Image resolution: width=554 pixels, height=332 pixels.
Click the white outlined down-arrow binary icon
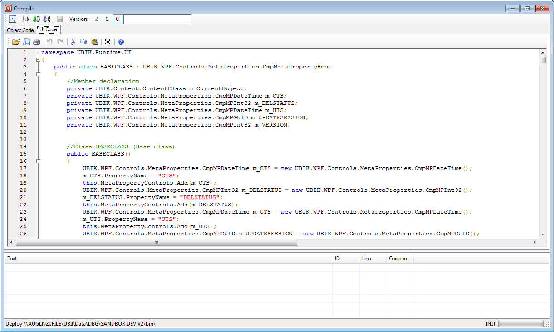26,19
